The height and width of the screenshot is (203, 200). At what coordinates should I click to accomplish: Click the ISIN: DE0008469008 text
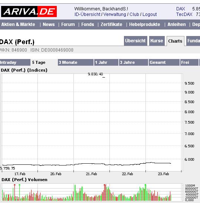tap(52, 50)
